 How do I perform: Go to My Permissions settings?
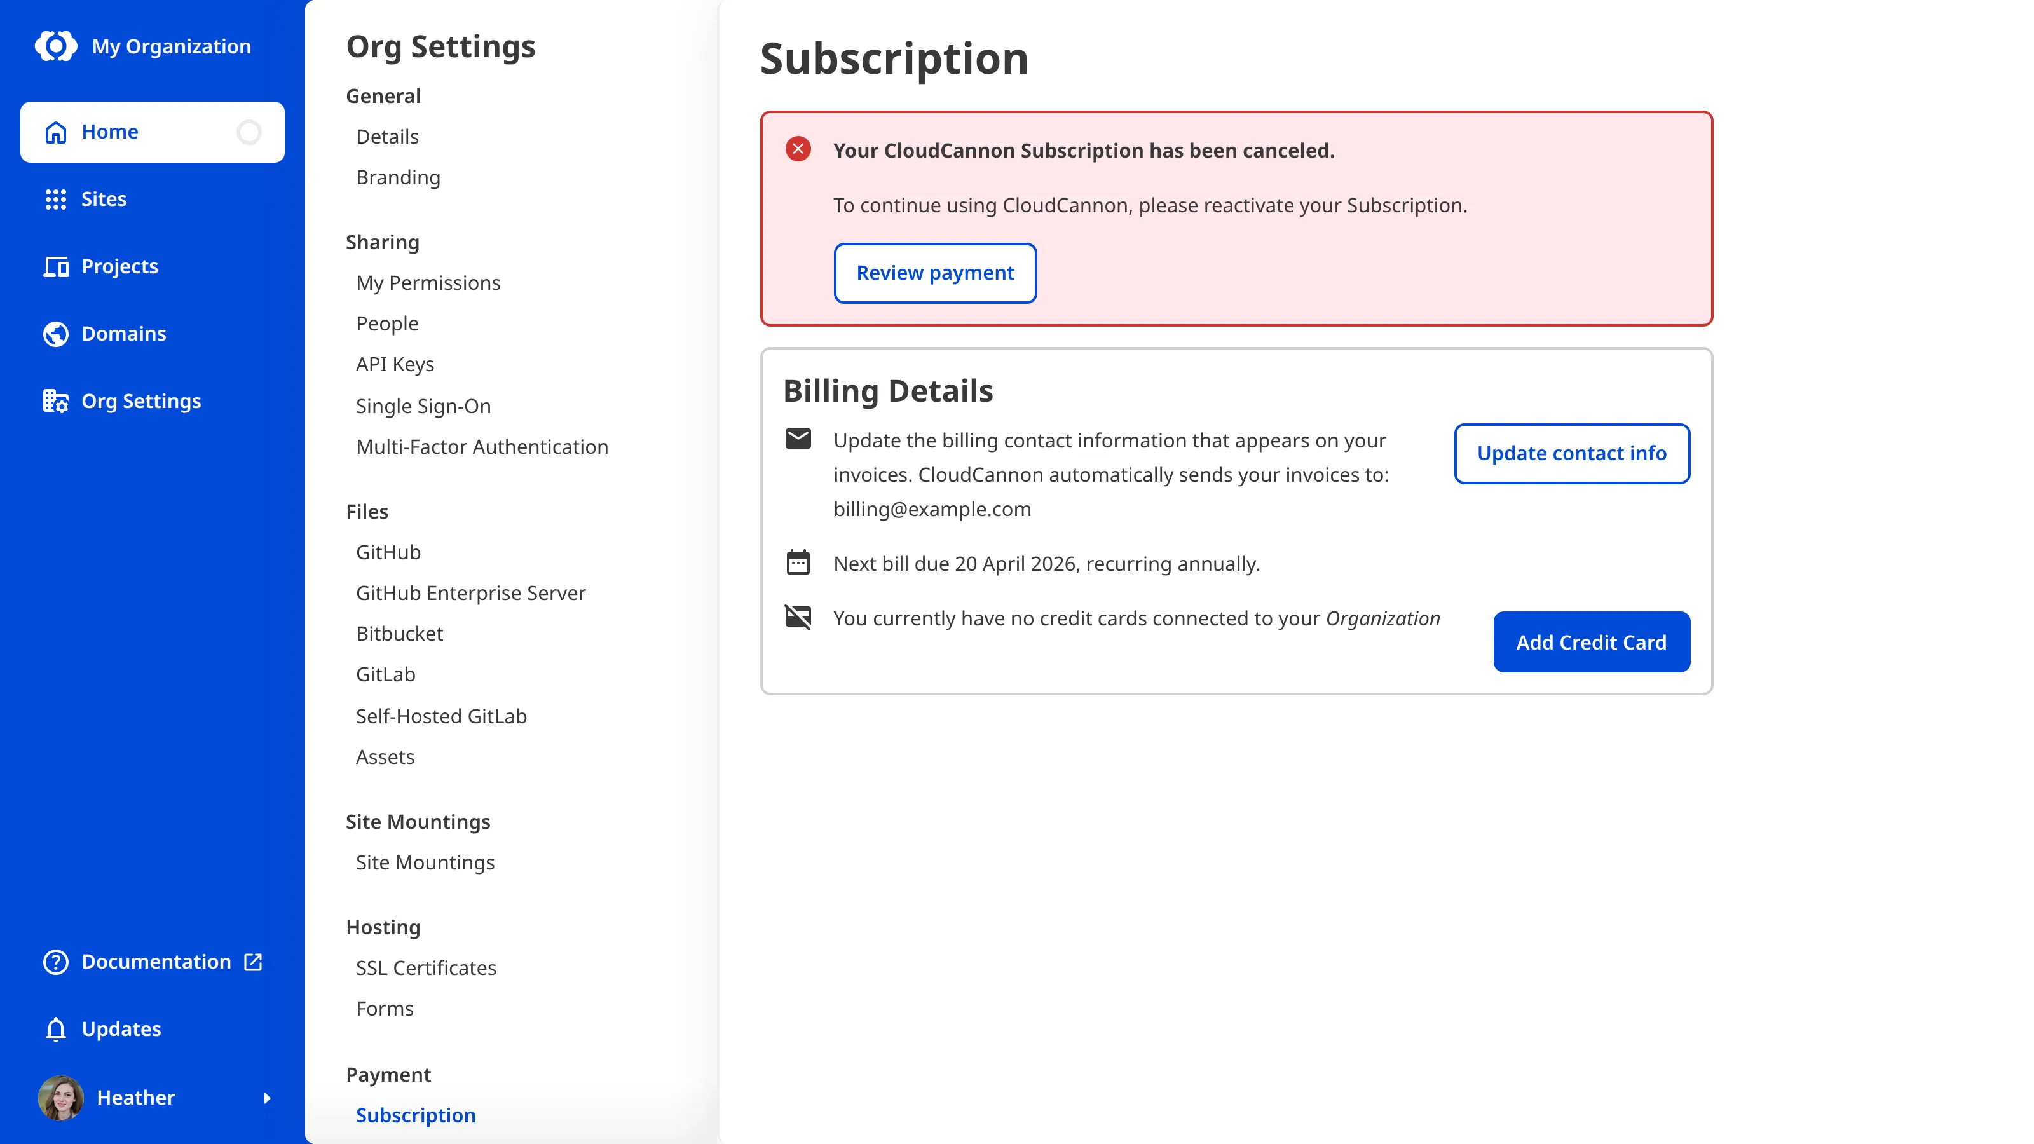point(428,283)
